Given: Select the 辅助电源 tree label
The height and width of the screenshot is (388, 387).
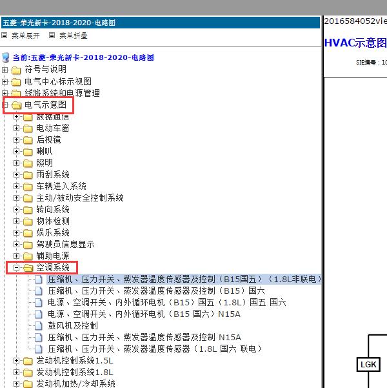Looking at the screenshot, I should point(53,256).
